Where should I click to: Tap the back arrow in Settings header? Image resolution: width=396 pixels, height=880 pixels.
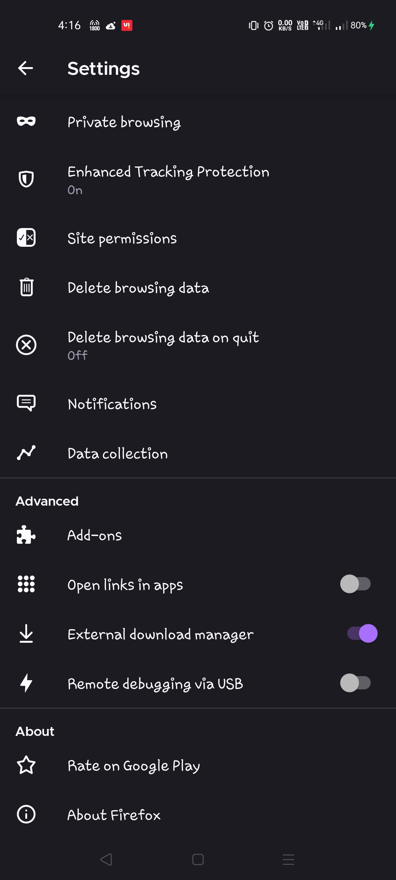click(x=26, y=68)
